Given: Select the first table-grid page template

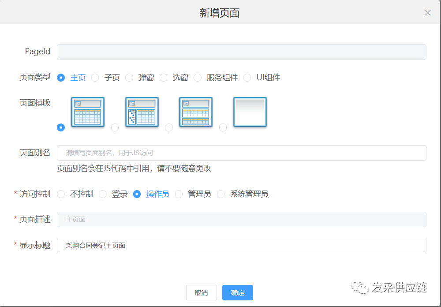Looking at the screenshot, I should 88,112.
